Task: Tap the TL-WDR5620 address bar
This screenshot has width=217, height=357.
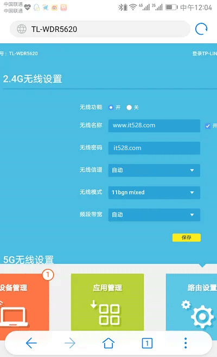Action: pyautogui.click(x=100, y=29)
